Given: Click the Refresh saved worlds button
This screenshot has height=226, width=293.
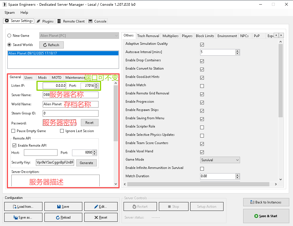Looking at the screenshot, I should coord(51,45).
